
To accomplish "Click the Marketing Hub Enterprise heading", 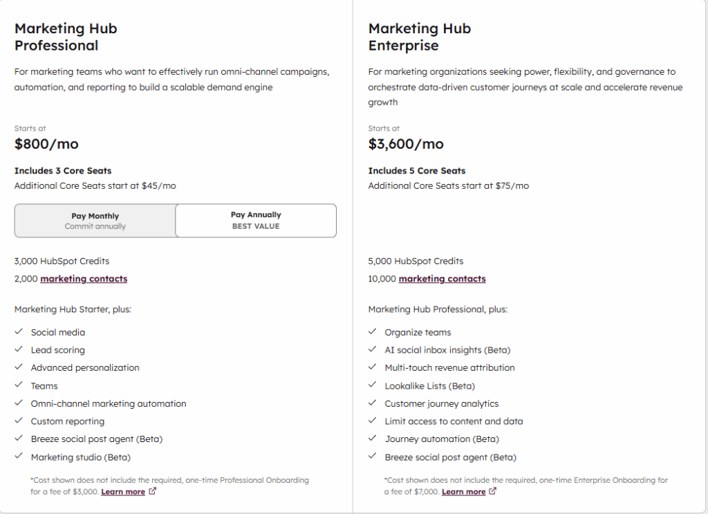I will point(419,37).
